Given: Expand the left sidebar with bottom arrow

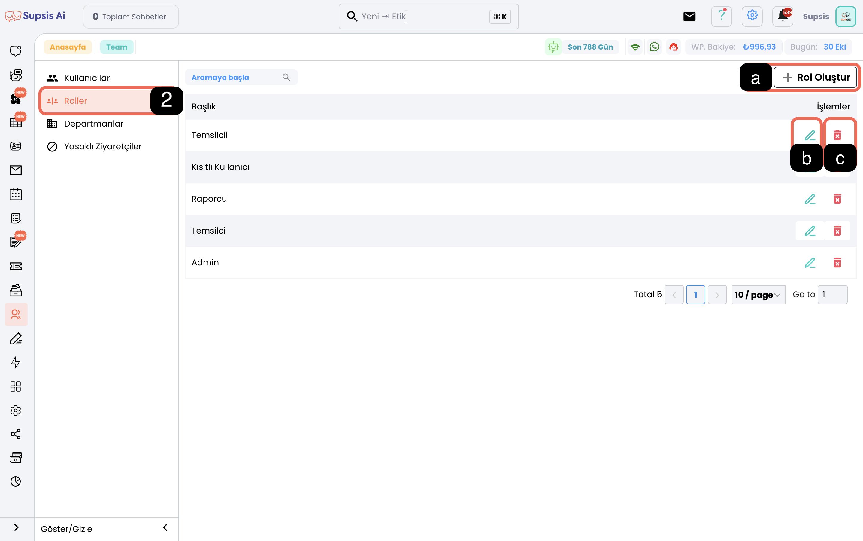Looking at the screenshot, I should [x=16, y=528].
